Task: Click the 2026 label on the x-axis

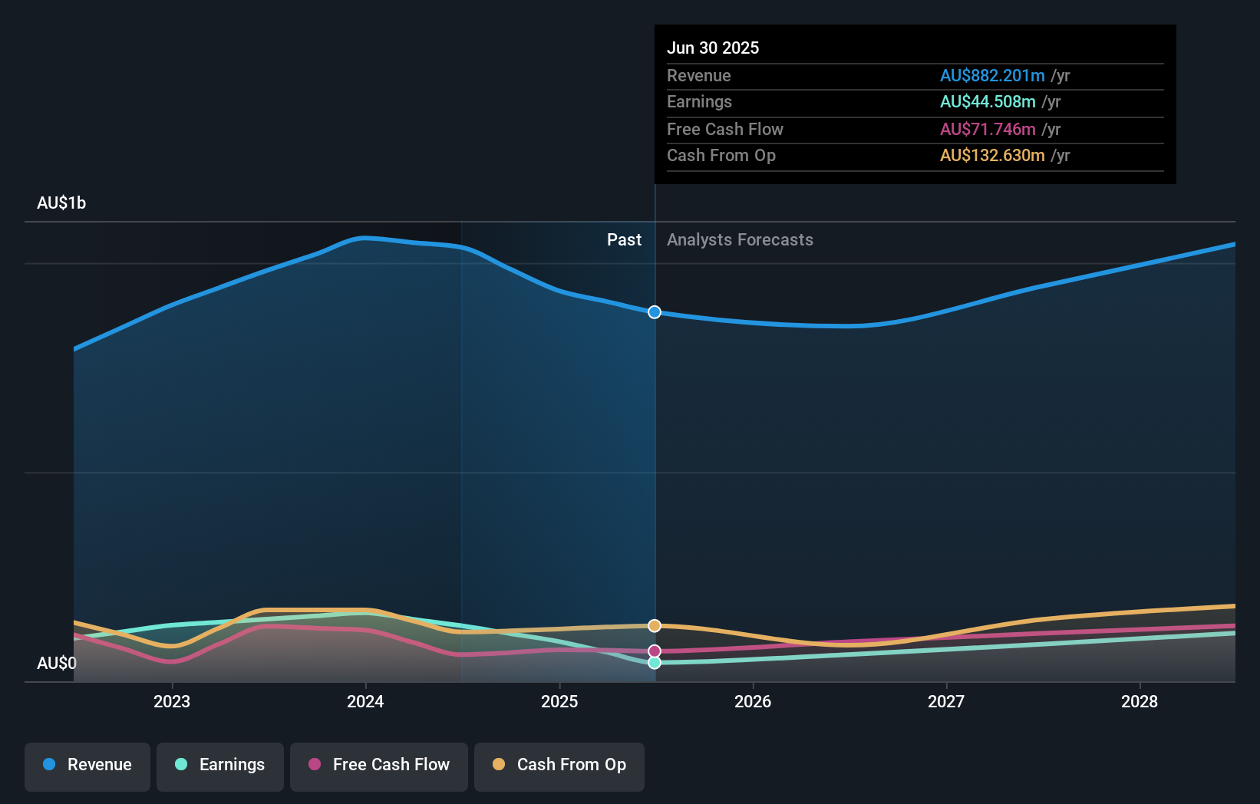Action: [754, 701]
